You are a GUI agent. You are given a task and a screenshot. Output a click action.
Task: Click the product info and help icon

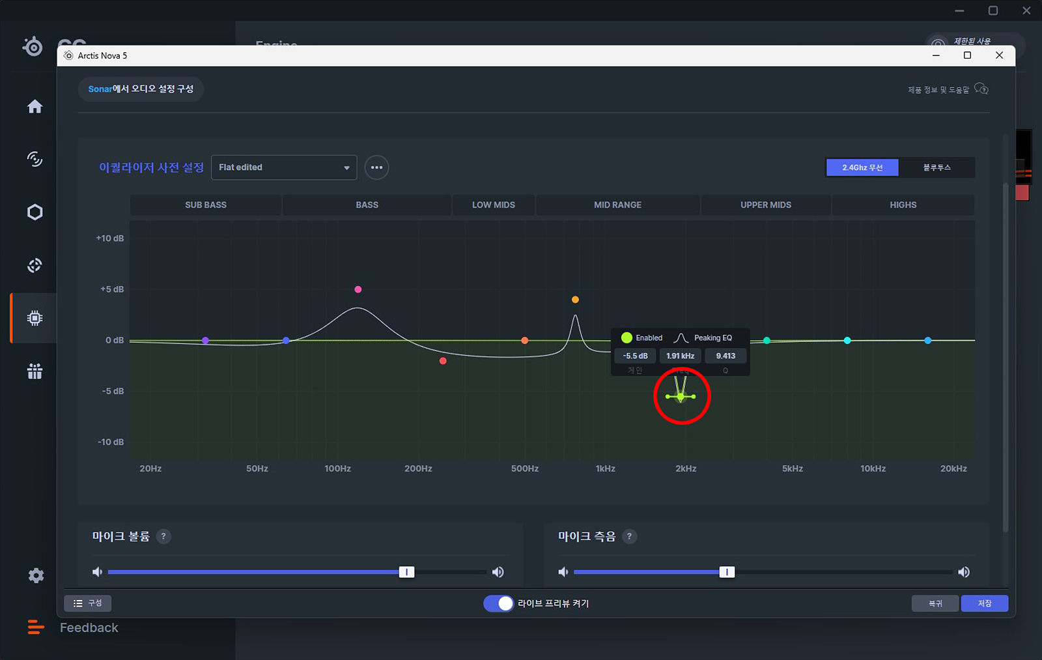(x=981, y=89)
